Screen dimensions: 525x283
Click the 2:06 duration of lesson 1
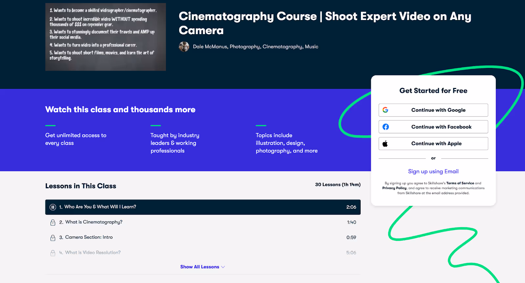(x=351, y=207)
